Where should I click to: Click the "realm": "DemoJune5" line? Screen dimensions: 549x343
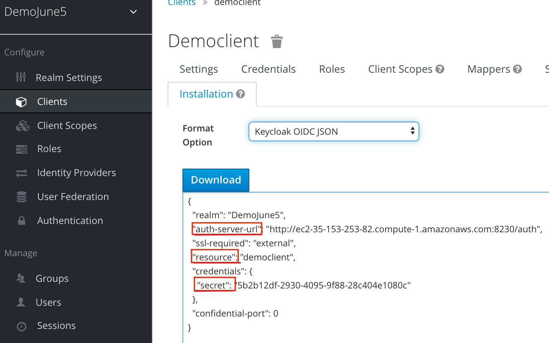(x=239, y=215)
